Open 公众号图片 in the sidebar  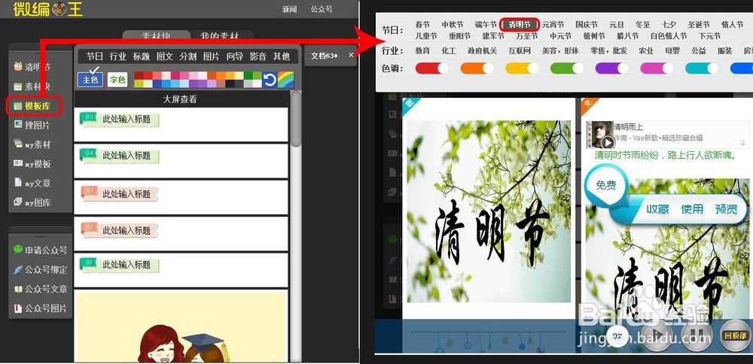(40, 308)
